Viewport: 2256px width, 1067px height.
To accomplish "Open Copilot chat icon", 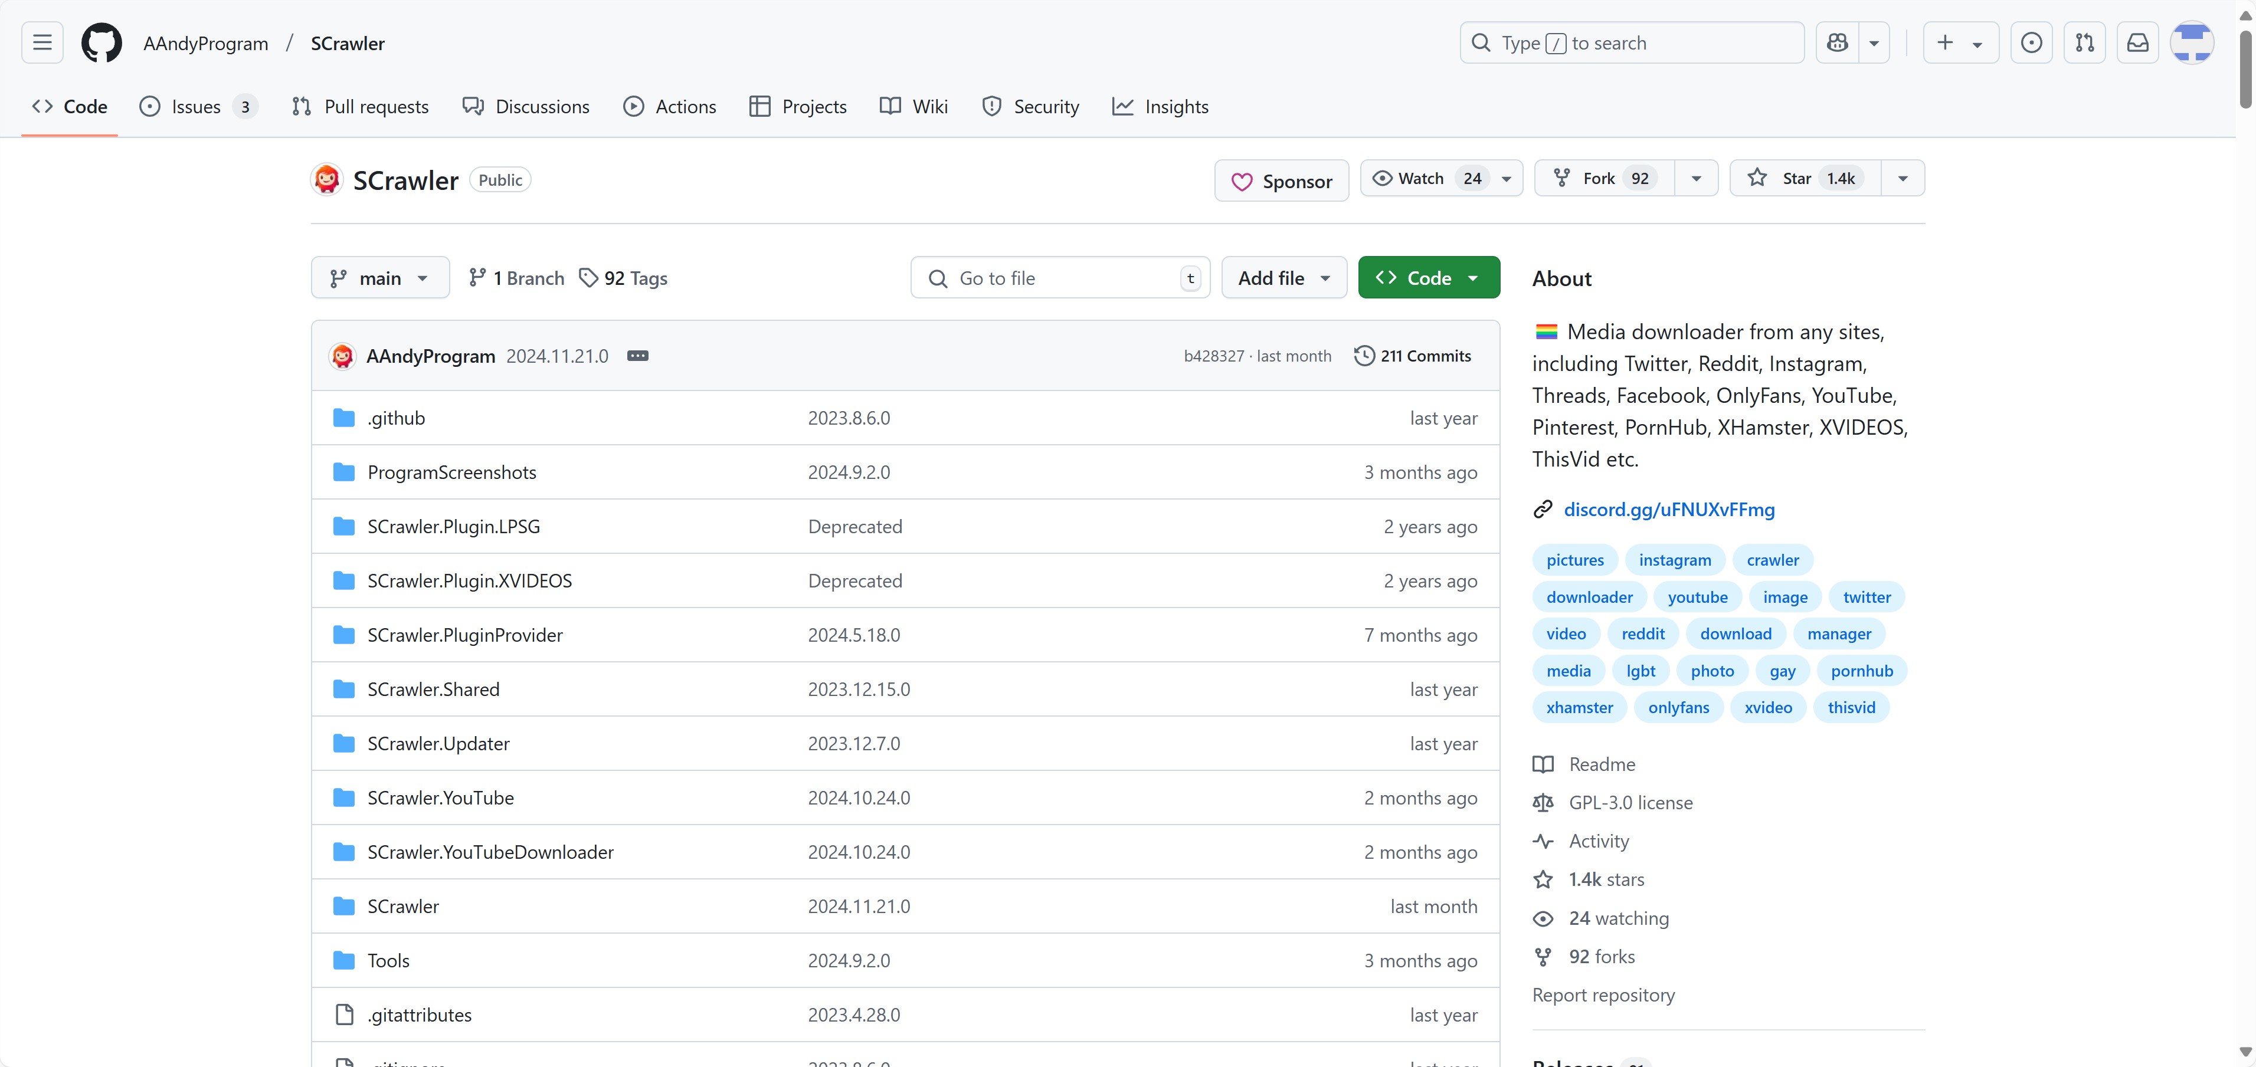I will click(x=1838, y=43).
